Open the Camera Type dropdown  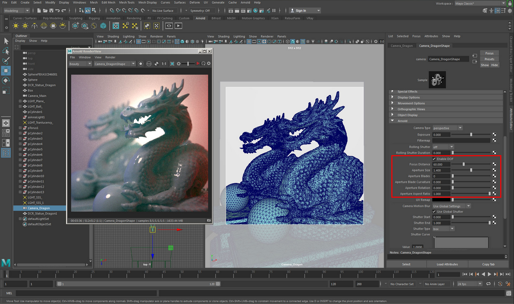(447, 128)
